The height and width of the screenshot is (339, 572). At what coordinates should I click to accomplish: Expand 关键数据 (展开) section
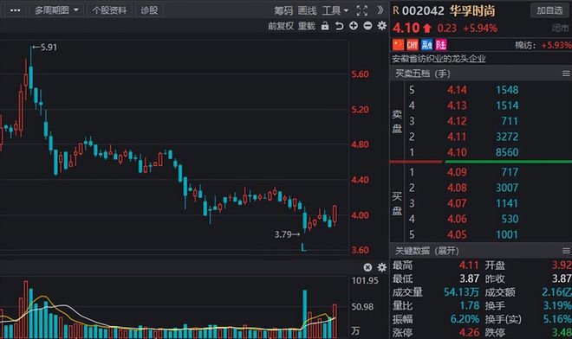(x=426, y=251)
